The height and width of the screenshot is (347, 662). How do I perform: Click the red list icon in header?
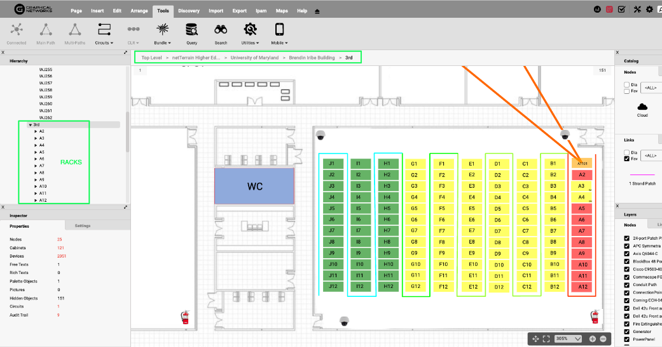[x=609, y=10]
